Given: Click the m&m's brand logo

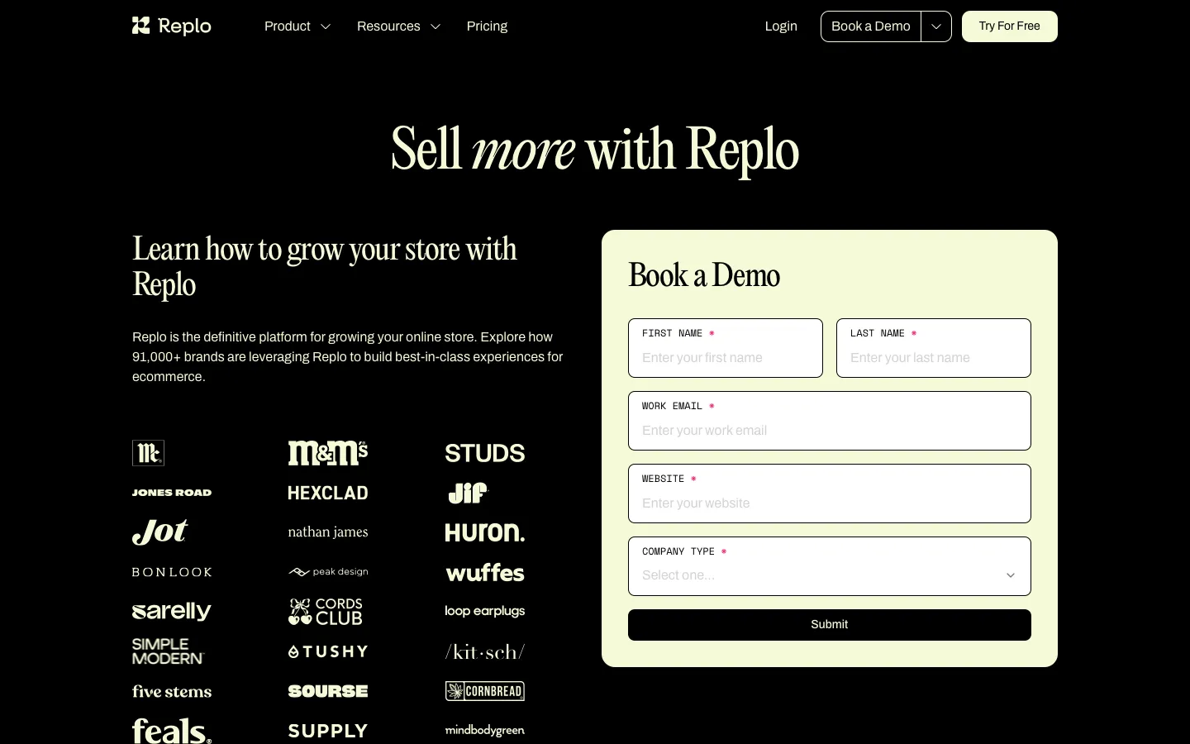Looking at the screenshot, I should click(x=328, y=453).
